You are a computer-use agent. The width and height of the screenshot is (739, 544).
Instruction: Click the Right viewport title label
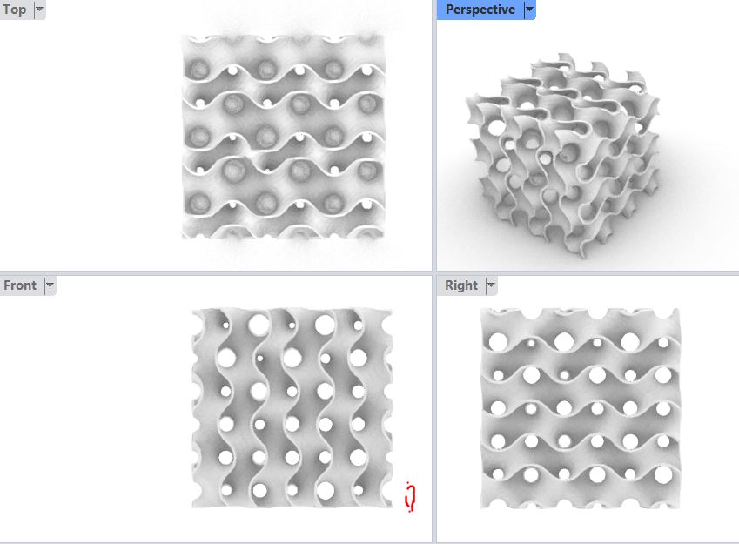(x=461, y=285)
